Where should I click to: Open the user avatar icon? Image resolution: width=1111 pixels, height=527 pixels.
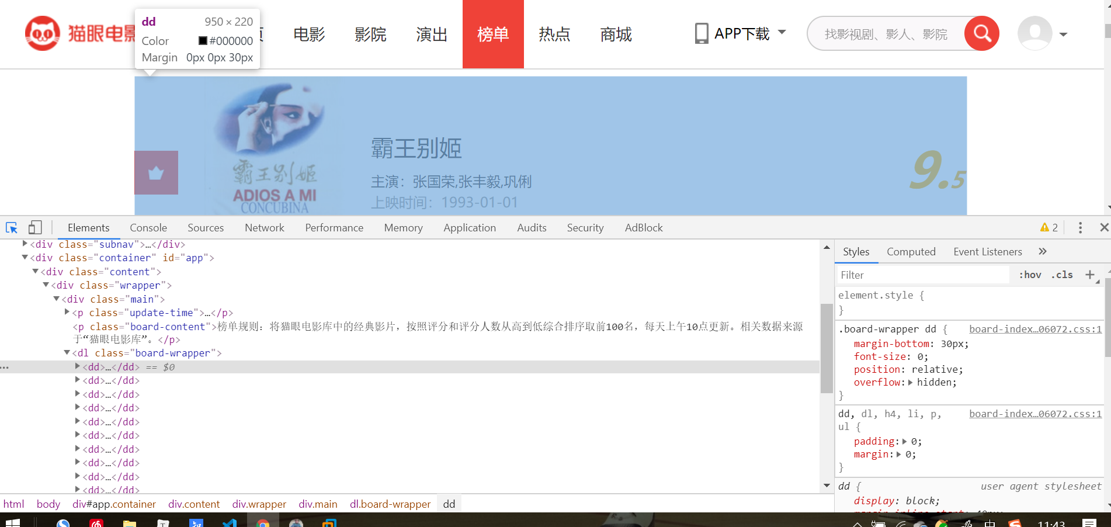[1034, 33]
